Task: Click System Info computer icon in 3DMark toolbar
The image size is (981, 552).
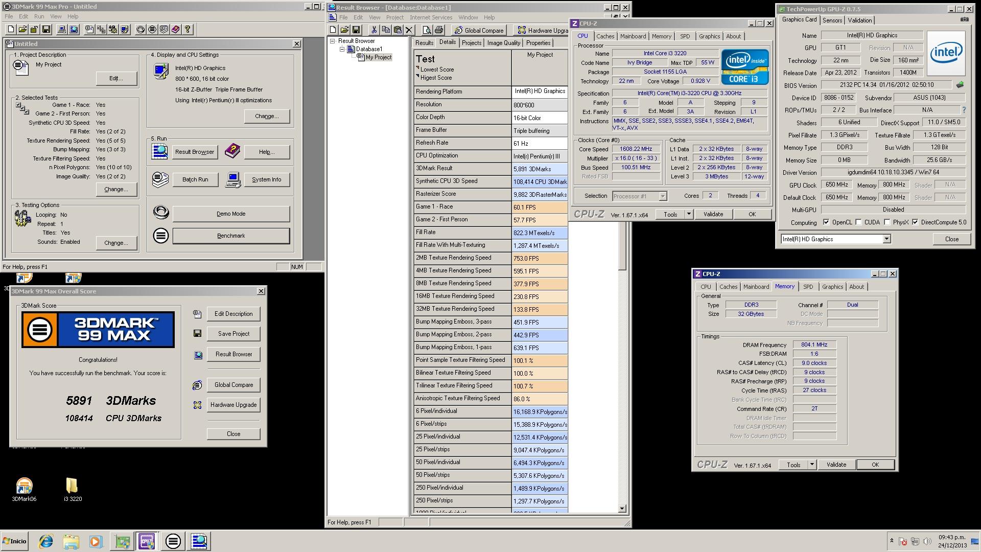Action: [62, 29]
